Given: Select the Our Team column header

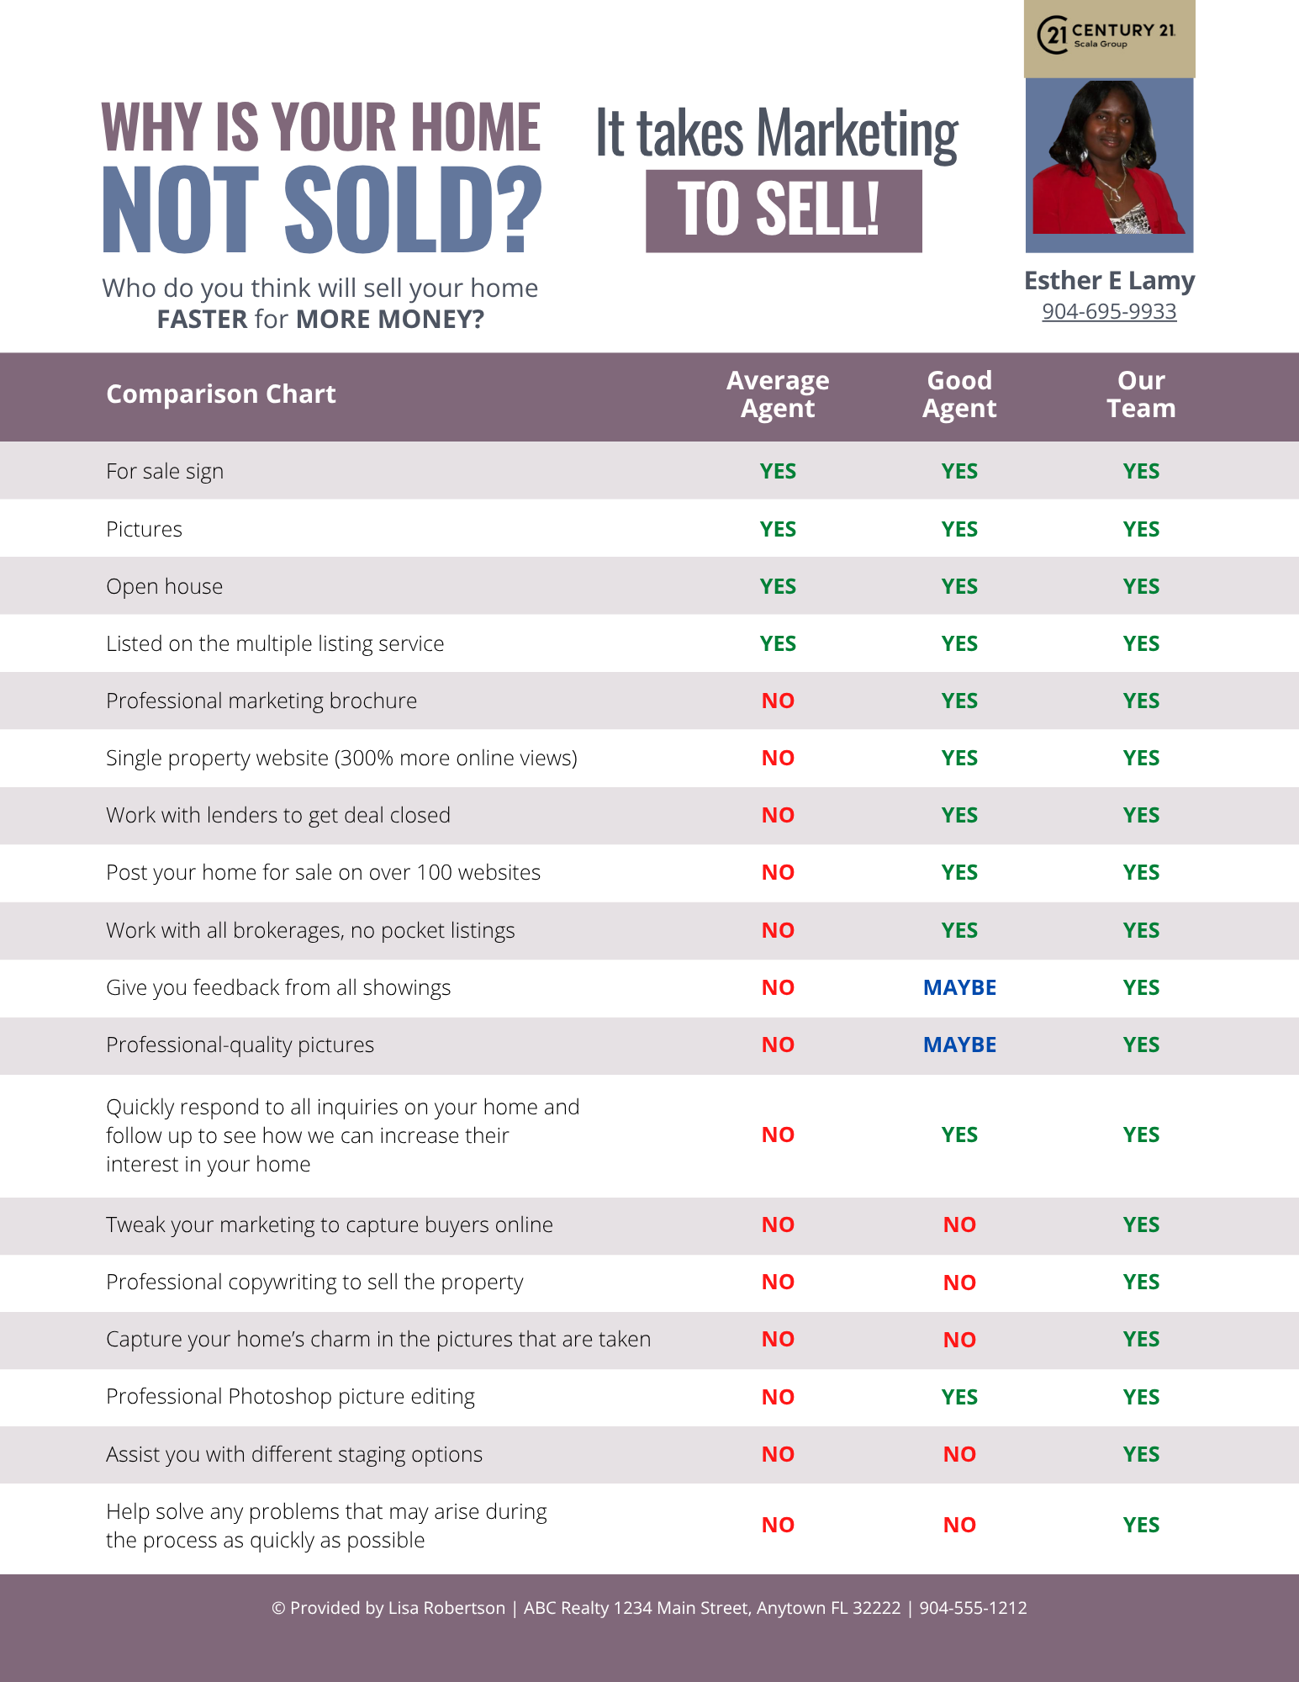Looking at the screenshot, I should click(x=1141, y=394).
